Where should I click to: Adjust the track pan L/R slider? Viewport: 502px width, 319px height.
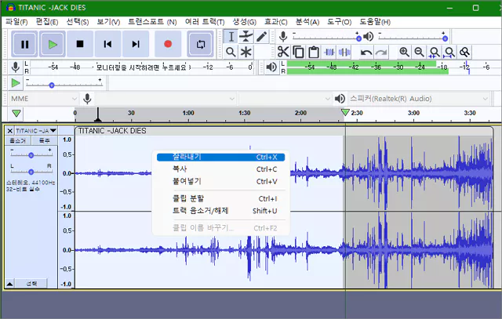click(x=31, y=172)
